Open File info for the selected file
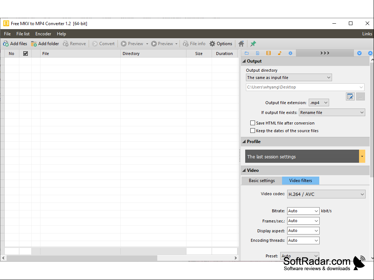The width and height of the screenshot is (374, 280). 194,44
